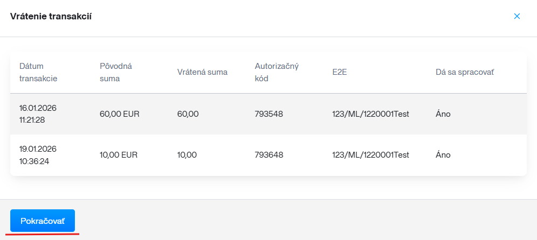Select authorization code 793648

pos(269,155)
